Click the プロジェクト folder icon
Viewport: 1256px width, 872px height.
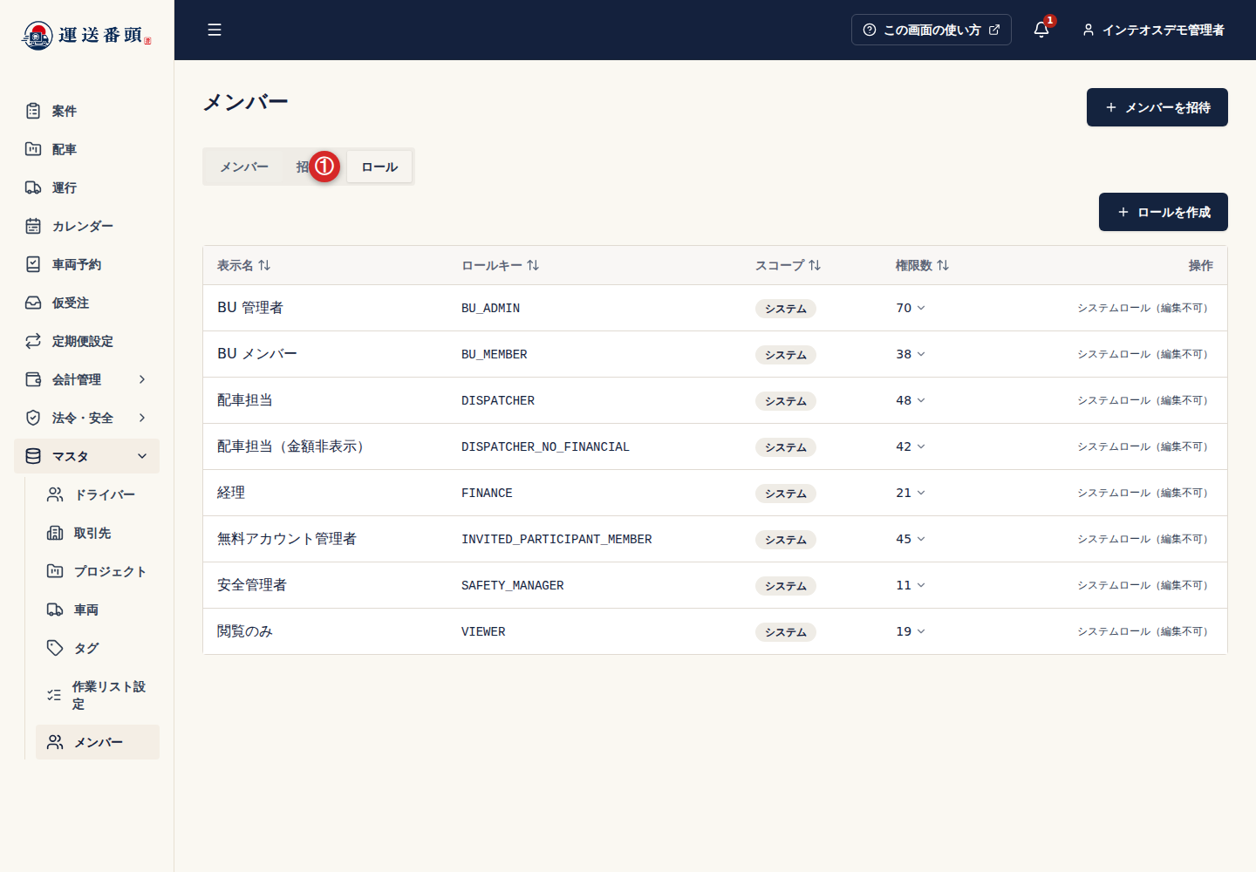(55, 571)
